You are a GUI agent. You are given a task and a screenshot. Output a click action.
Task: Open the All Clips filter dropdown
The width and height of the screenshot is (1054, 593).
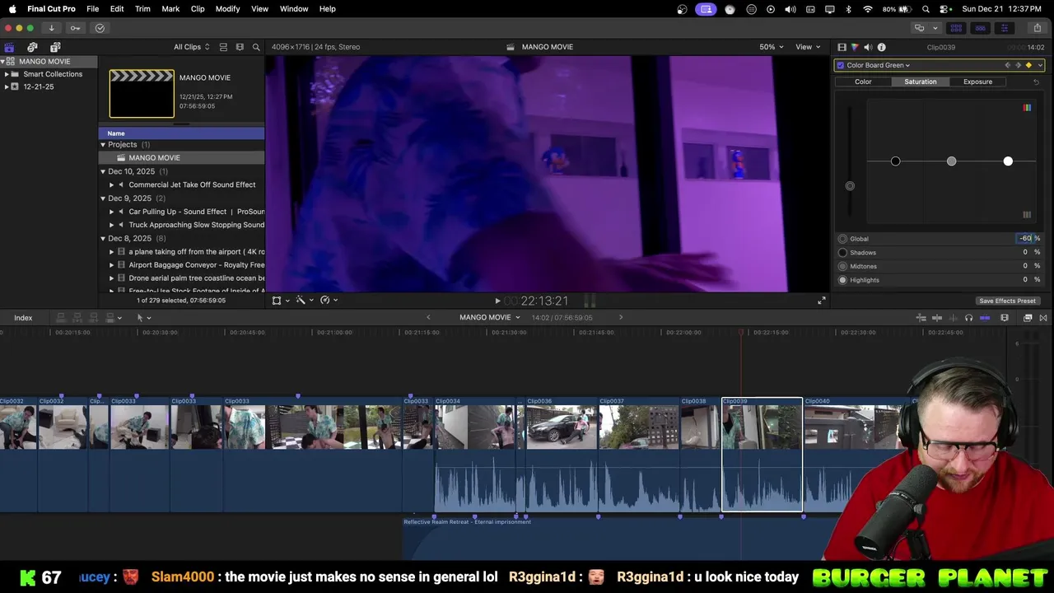click(x=191, y=47)
